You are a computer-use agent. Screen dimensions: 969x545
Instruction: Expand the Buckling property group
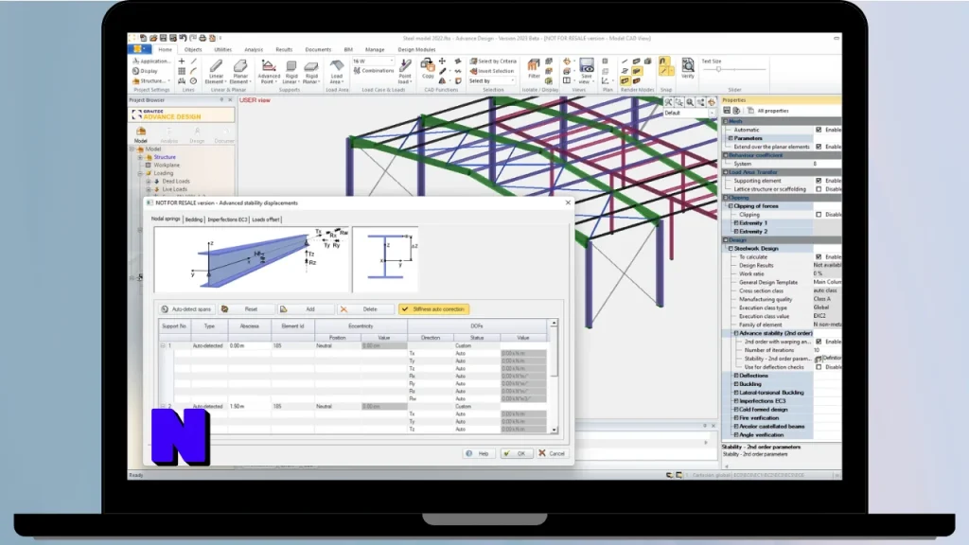point(735,384)
